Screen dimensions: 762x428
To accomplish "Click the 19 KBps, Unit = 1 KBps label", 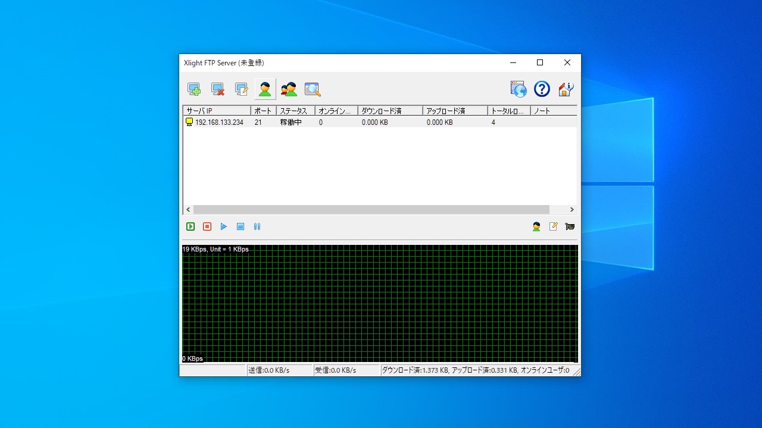I will pos(216,249).
